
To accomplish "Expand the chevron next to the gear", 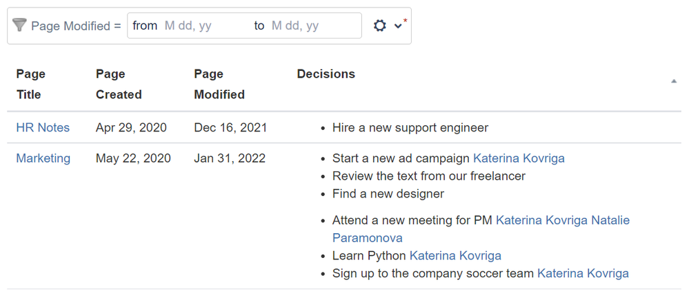I will pos(398,26).
